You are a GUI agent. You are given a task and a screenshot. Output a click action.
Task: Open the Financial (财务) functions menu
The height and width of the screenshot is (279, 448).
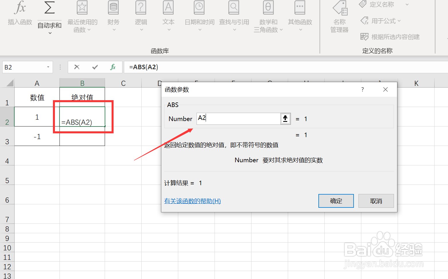(x=114, y=16)
